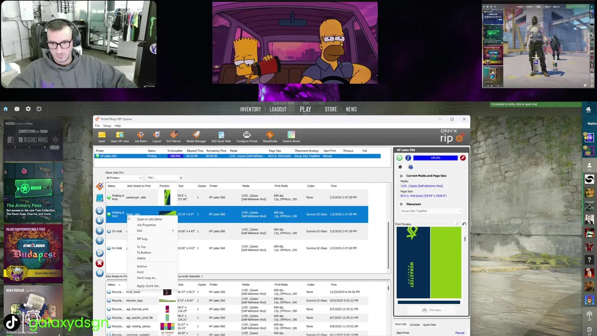Click the pause icon in queue sidebar

pos(99,273)
